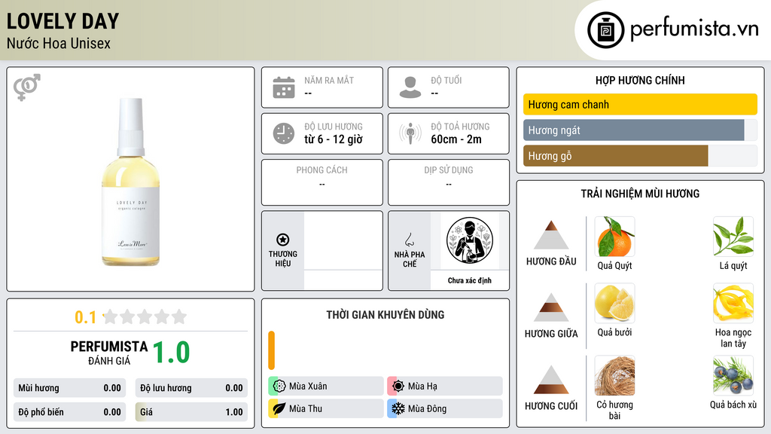771x434 pixels.
Task: Click the perfumer illustration avatar
Action: pos(470,240)
